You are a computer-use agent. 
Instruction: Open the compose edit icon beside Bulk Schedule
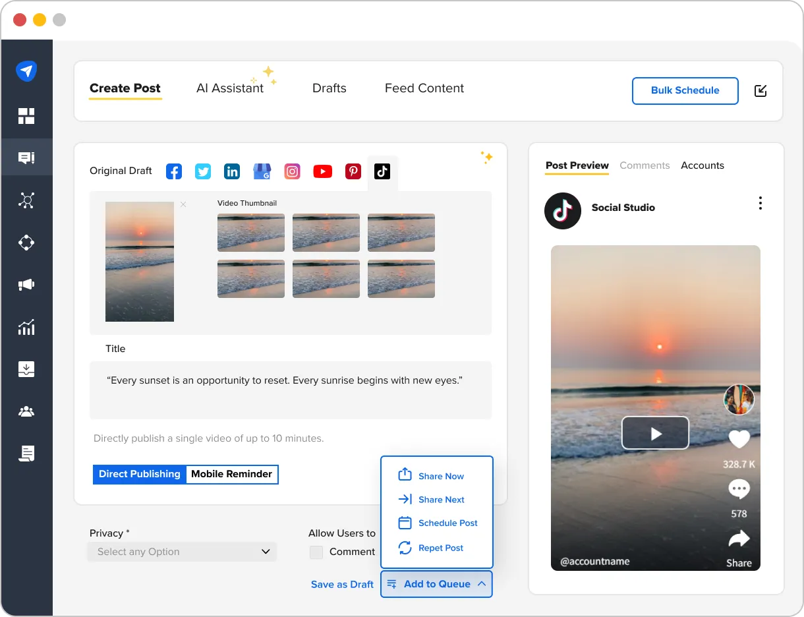click(x=761, y=91)
